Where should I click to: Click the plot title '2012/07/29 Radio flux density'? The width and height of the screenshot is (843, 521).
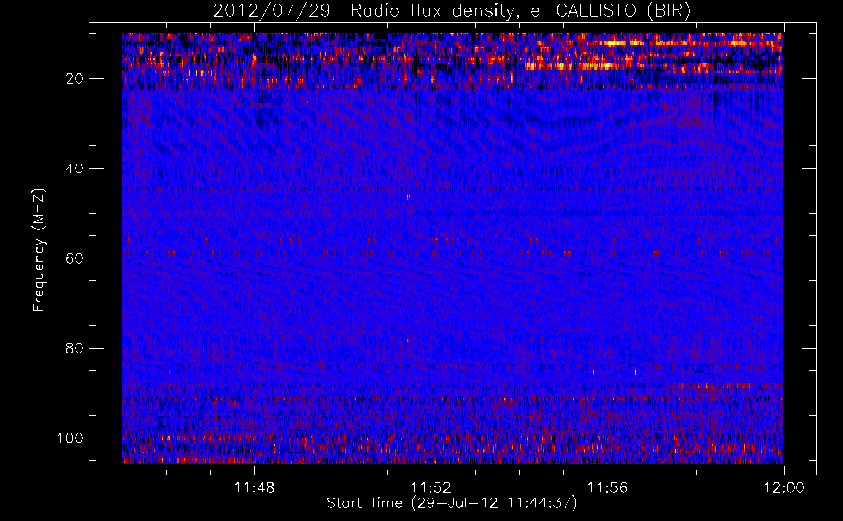[x=452, y=11]
